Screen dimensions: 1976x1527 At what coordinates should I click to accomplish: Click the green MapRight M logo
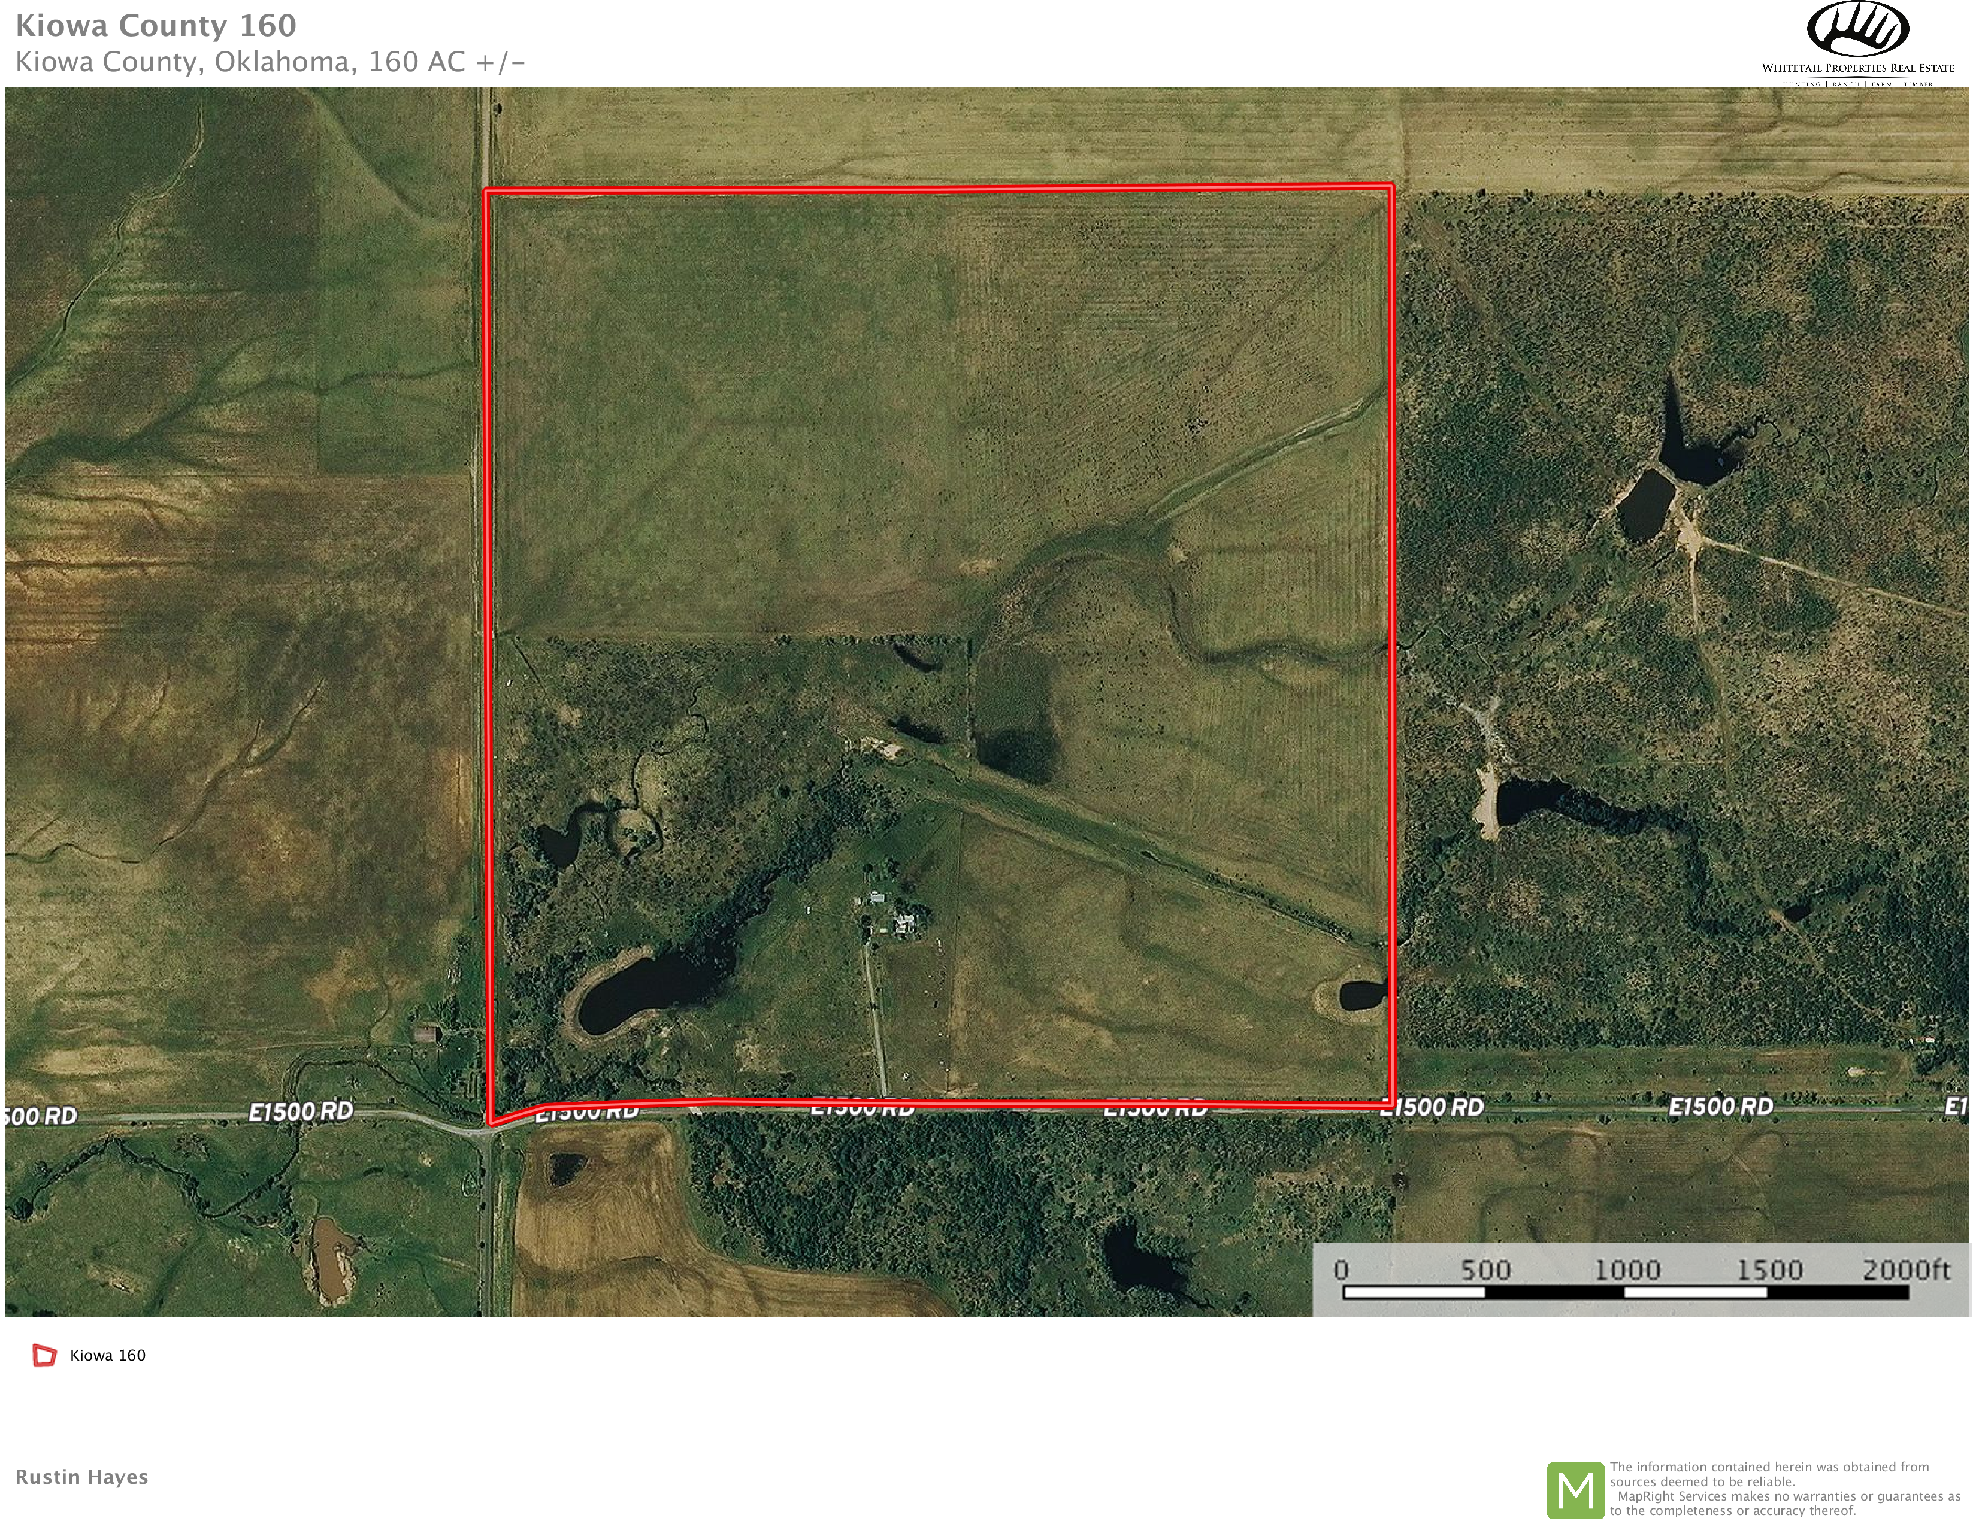point(1576,1490)
